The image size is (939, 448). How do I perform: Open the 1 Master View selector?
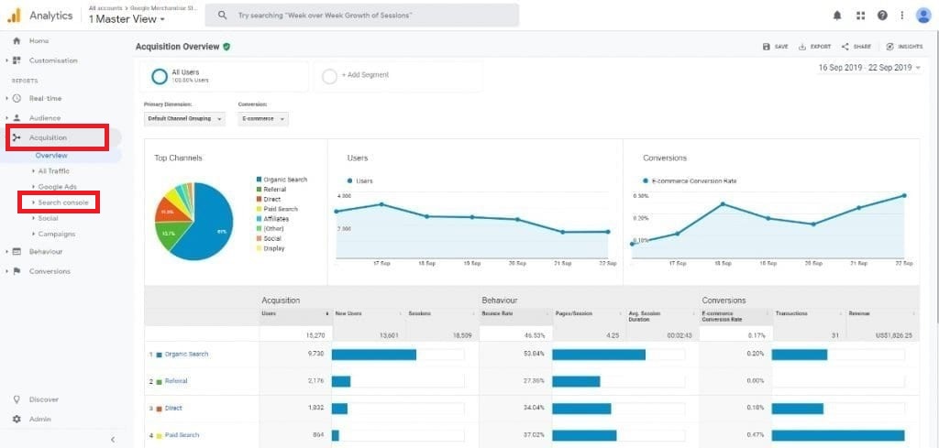click(x=127, y=19)
